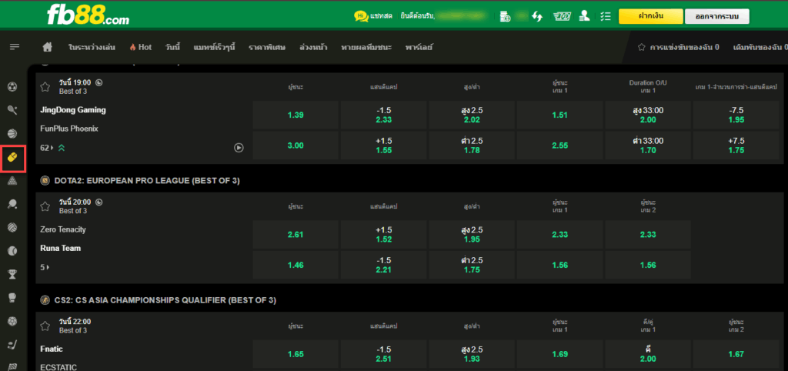Image resolution: width=788 pixels, height=371 pixels.
Task: Select the baseball sport icon
Action: pos(12,250)
